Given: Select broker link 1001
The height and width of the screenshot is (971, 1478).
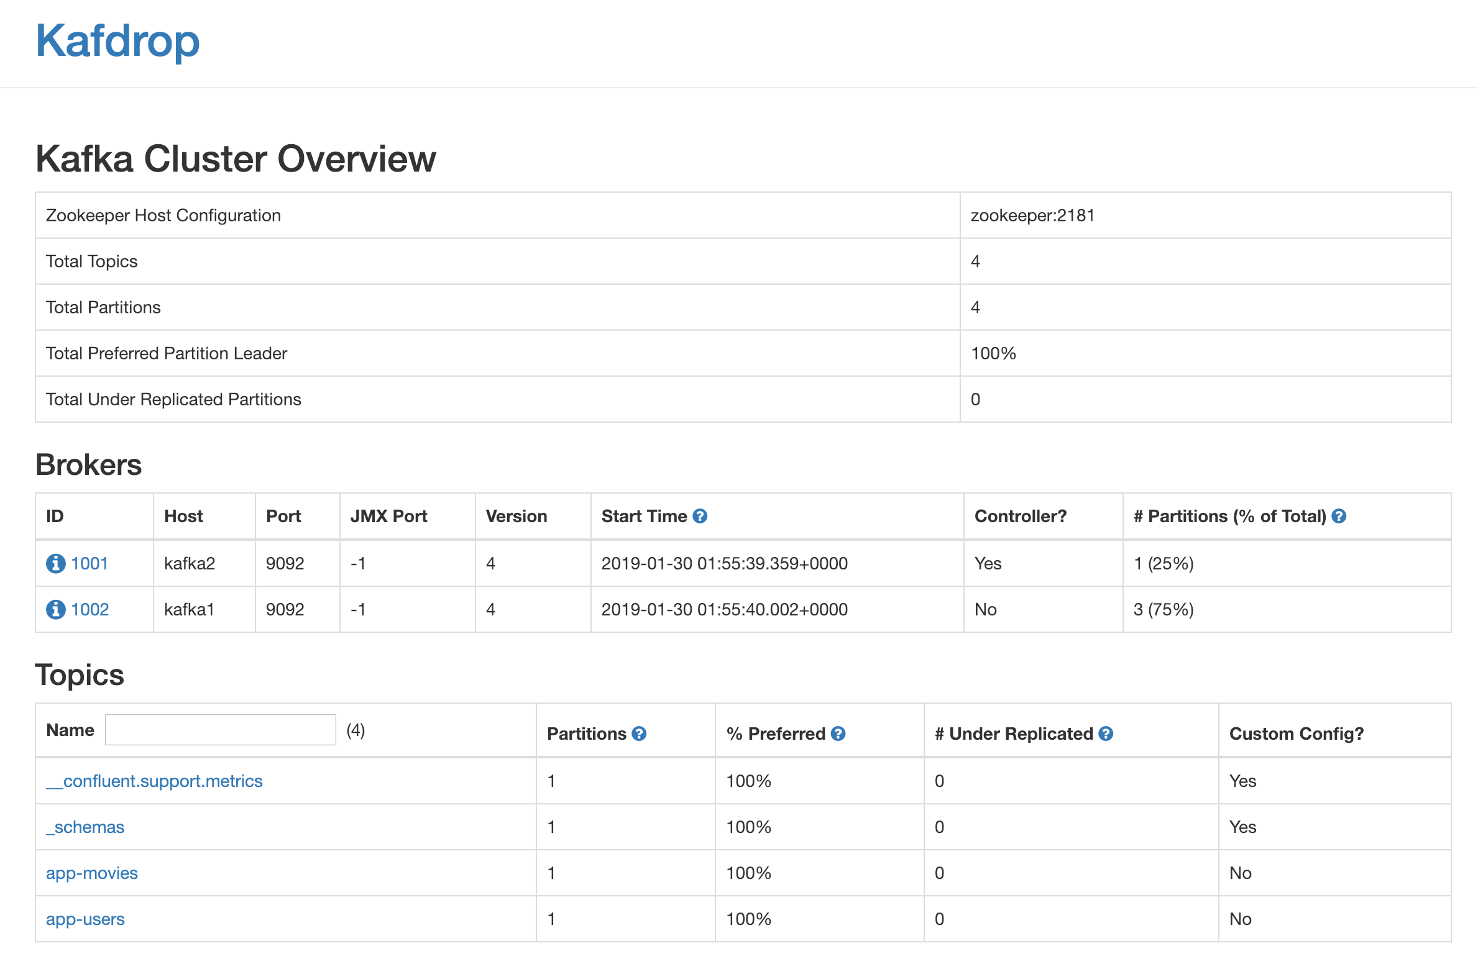Looking at the screenshot, I should pyautogui.click(x=89, y=563).
